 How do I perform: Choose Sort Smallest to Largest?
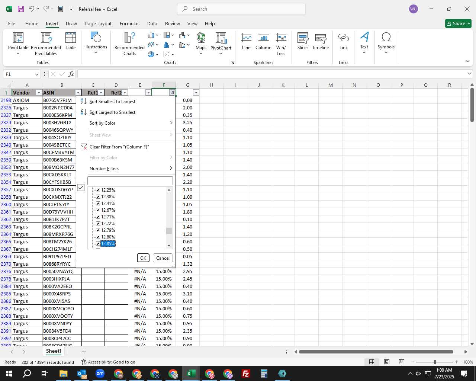click(126, 102)
